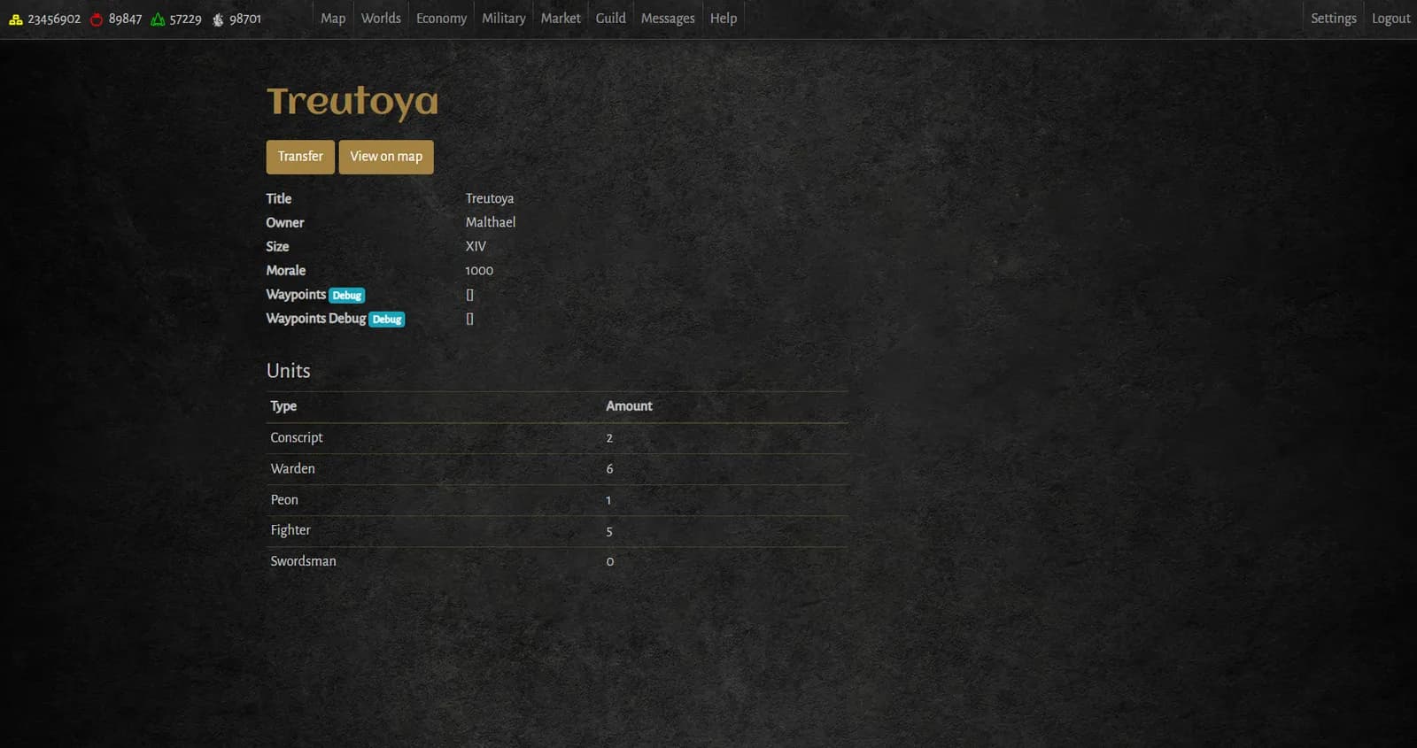The width and height of the screenshot is (1417, 748).
Task: Click the Fighter unit row
Action: pyautogui.click(x=557, y=531)
